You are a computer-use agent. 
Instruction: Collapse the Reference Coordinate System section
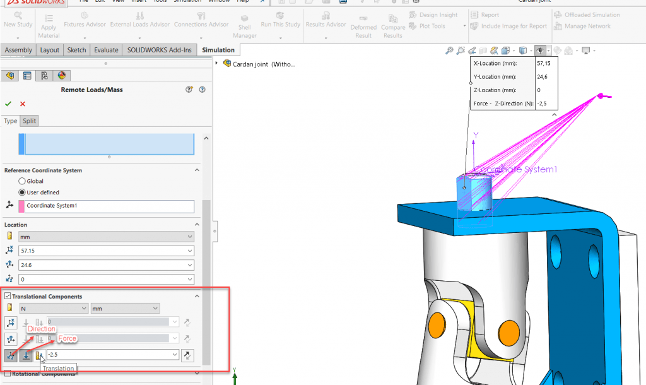pos(197,170)
